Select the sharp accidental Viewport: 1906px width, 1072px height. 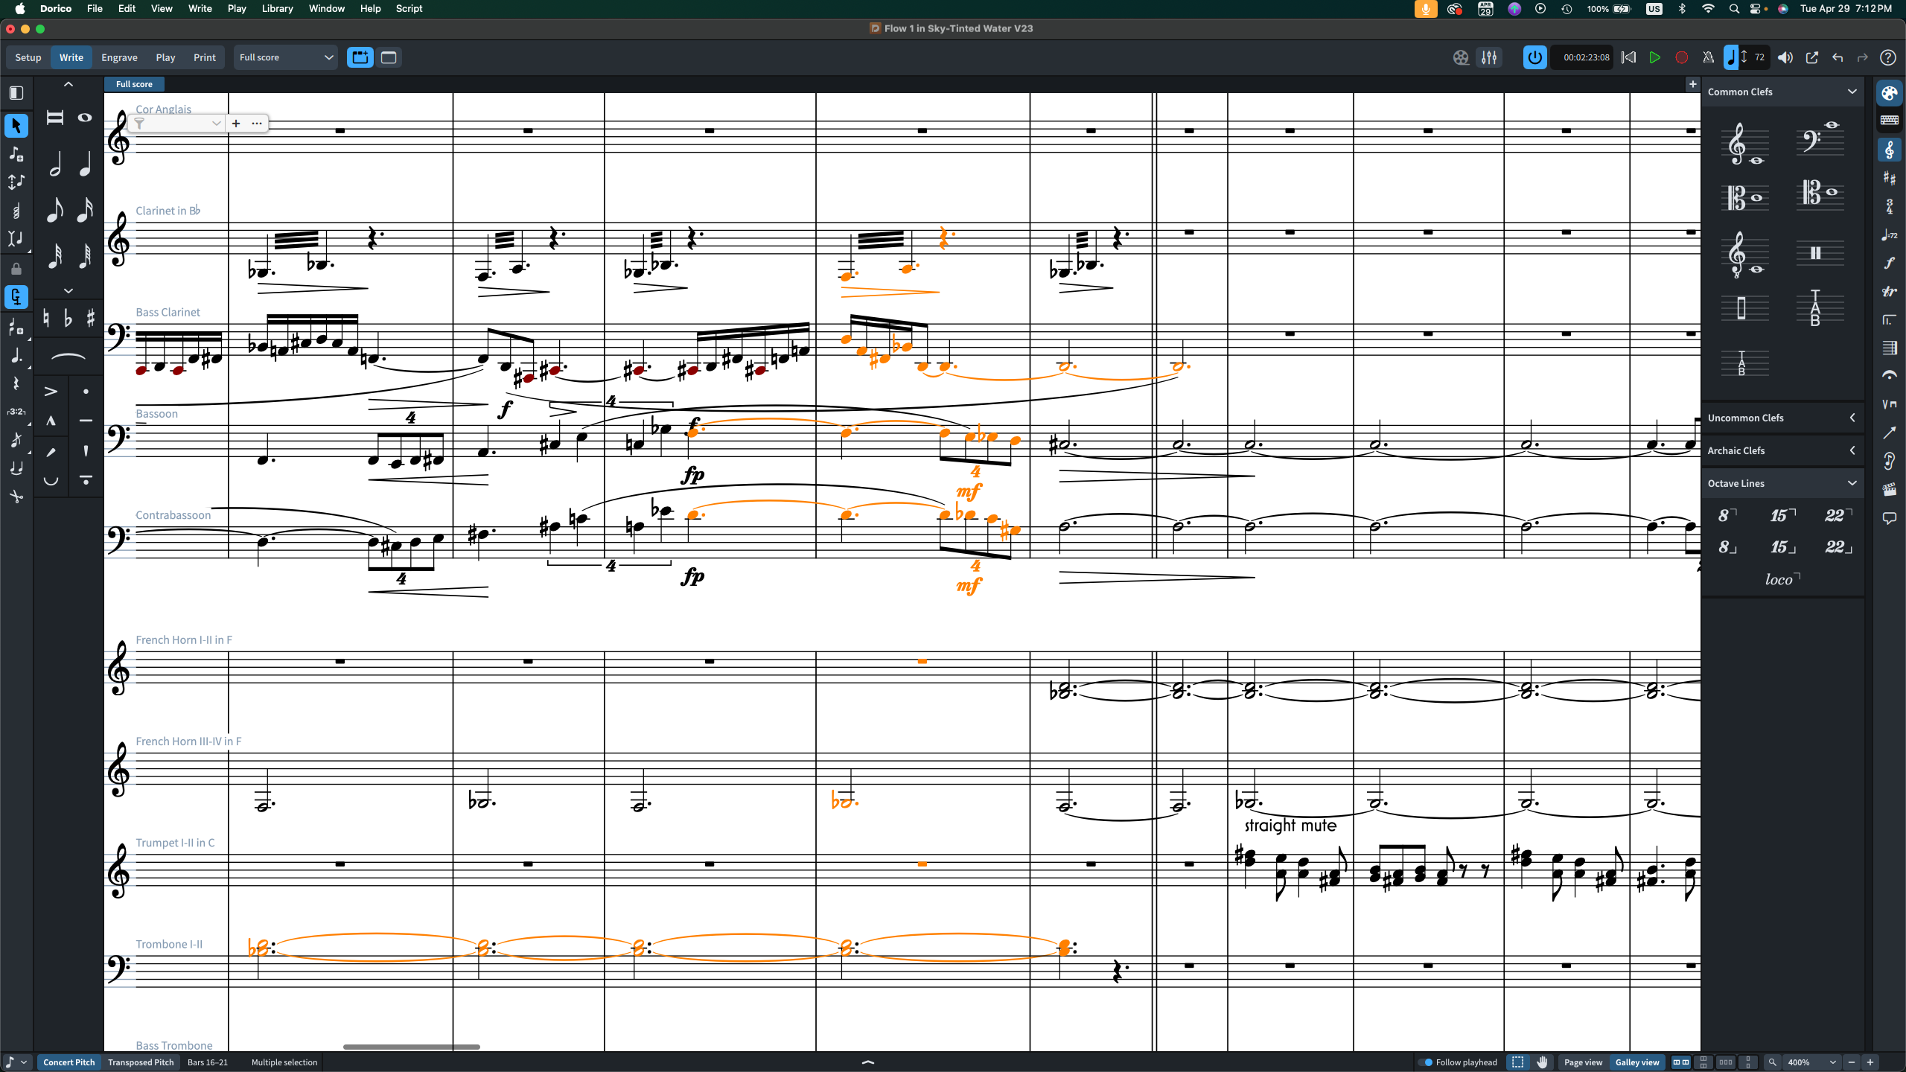point(91,319)
